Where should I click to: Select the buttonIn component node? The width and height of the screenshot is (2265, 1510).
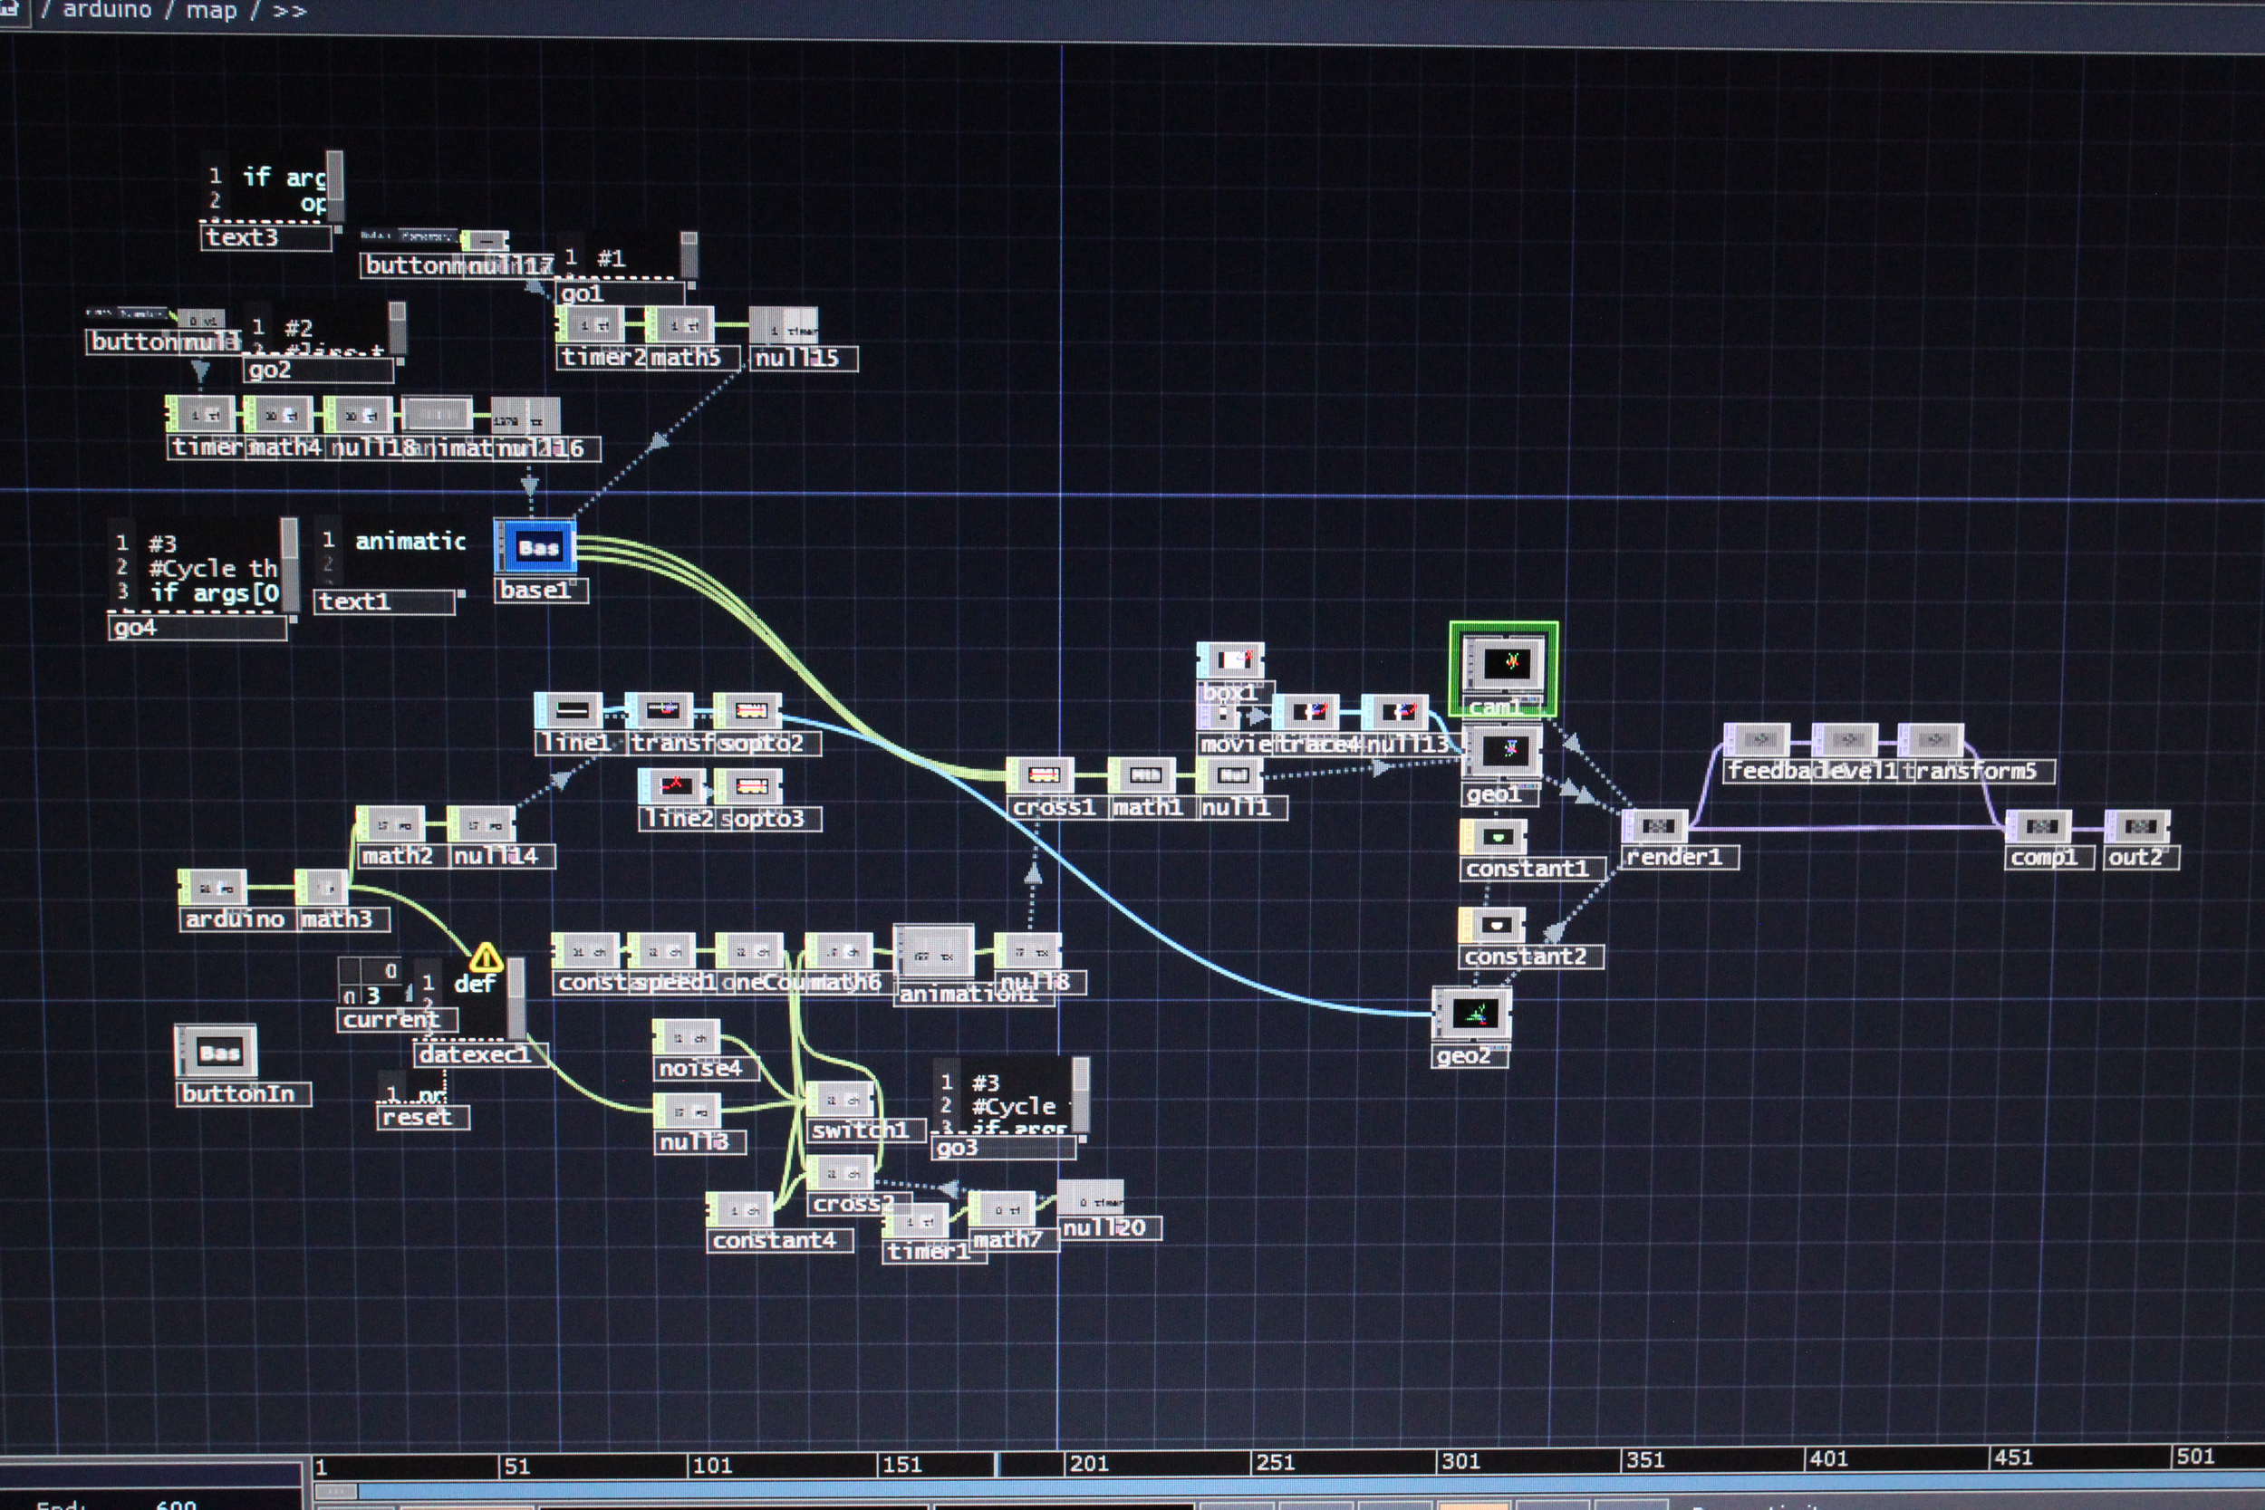tap(217, 1053)
